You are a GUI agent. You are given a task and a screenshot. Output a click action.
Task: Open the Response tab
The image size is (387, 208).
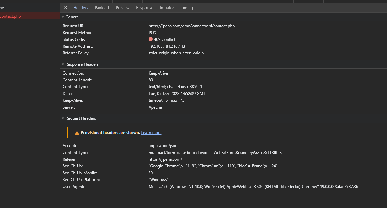(x=145, y=8)
